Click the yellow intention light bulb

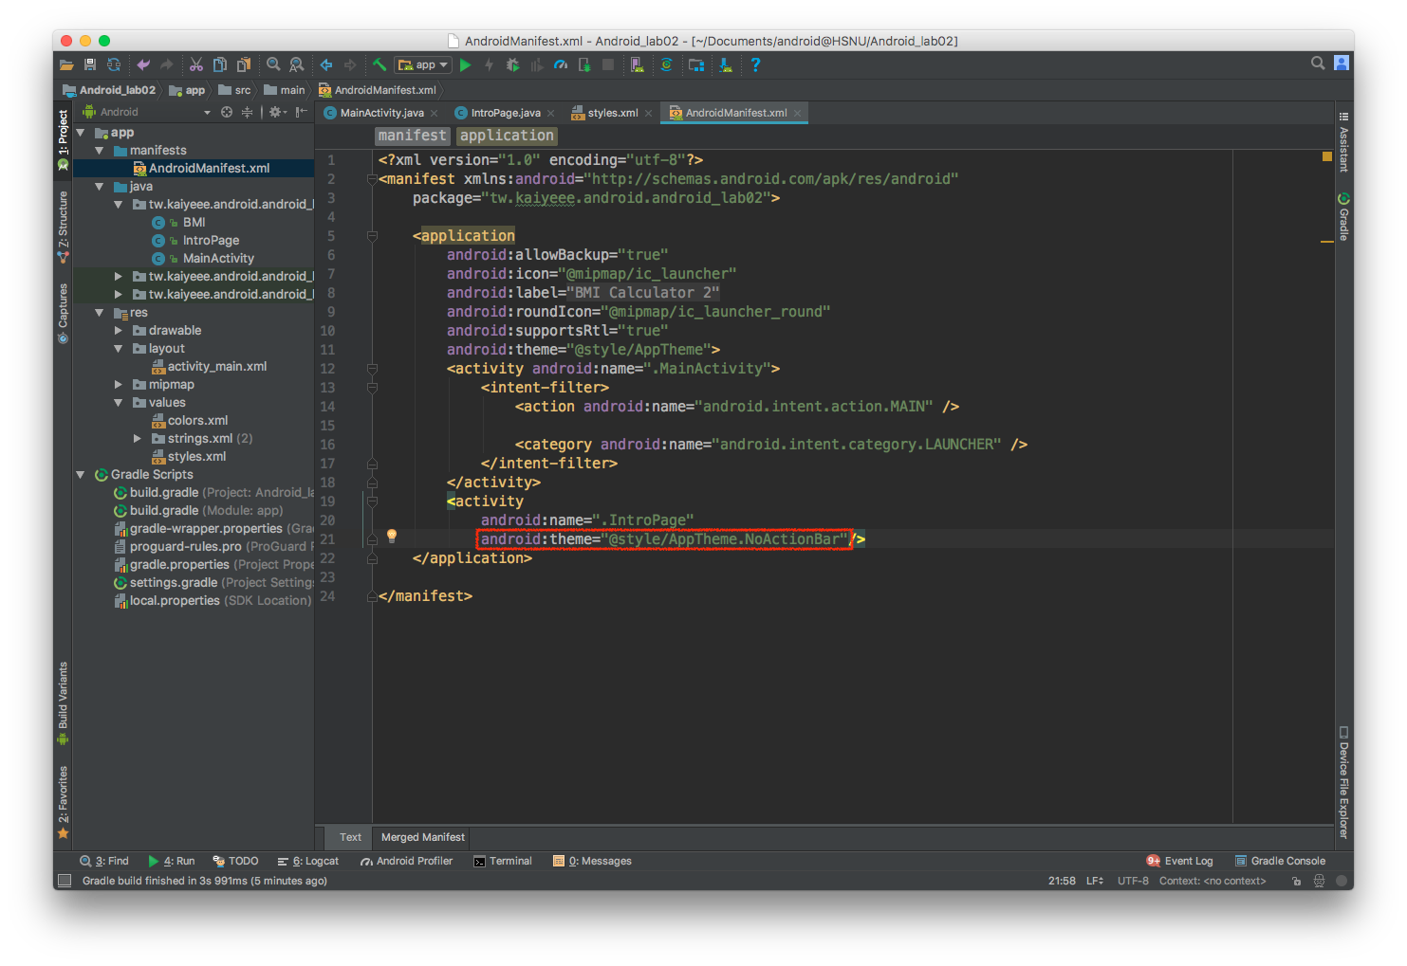click(392, 537)
